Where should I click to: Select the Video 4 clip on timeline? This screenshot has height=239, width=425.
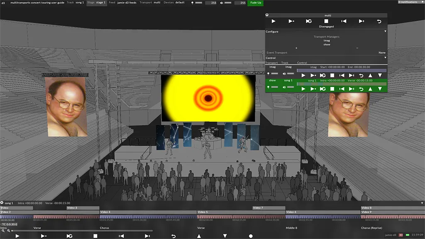tap(147, 212)
